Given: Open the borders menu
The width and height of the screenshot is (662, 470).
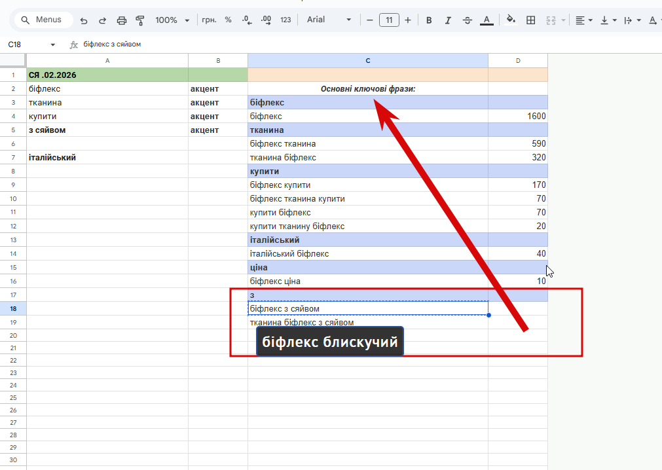Looking at the screenshot, I should tap(530, 20).
